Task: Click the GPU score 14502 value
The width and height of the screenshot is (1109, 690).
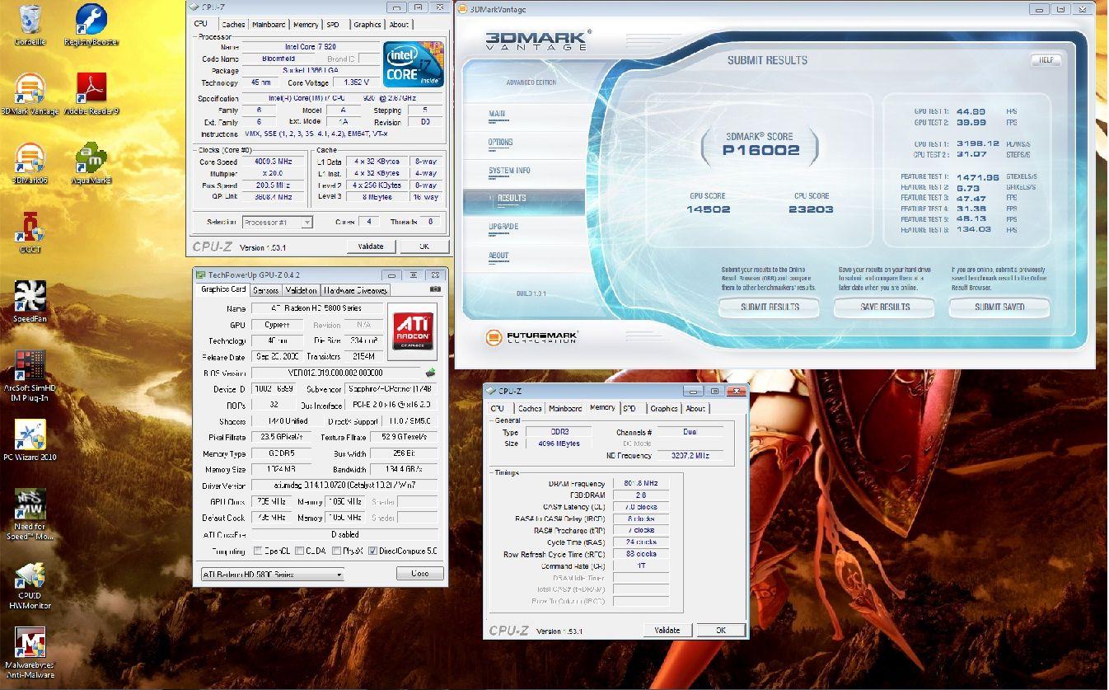Action: click(709, 209)
